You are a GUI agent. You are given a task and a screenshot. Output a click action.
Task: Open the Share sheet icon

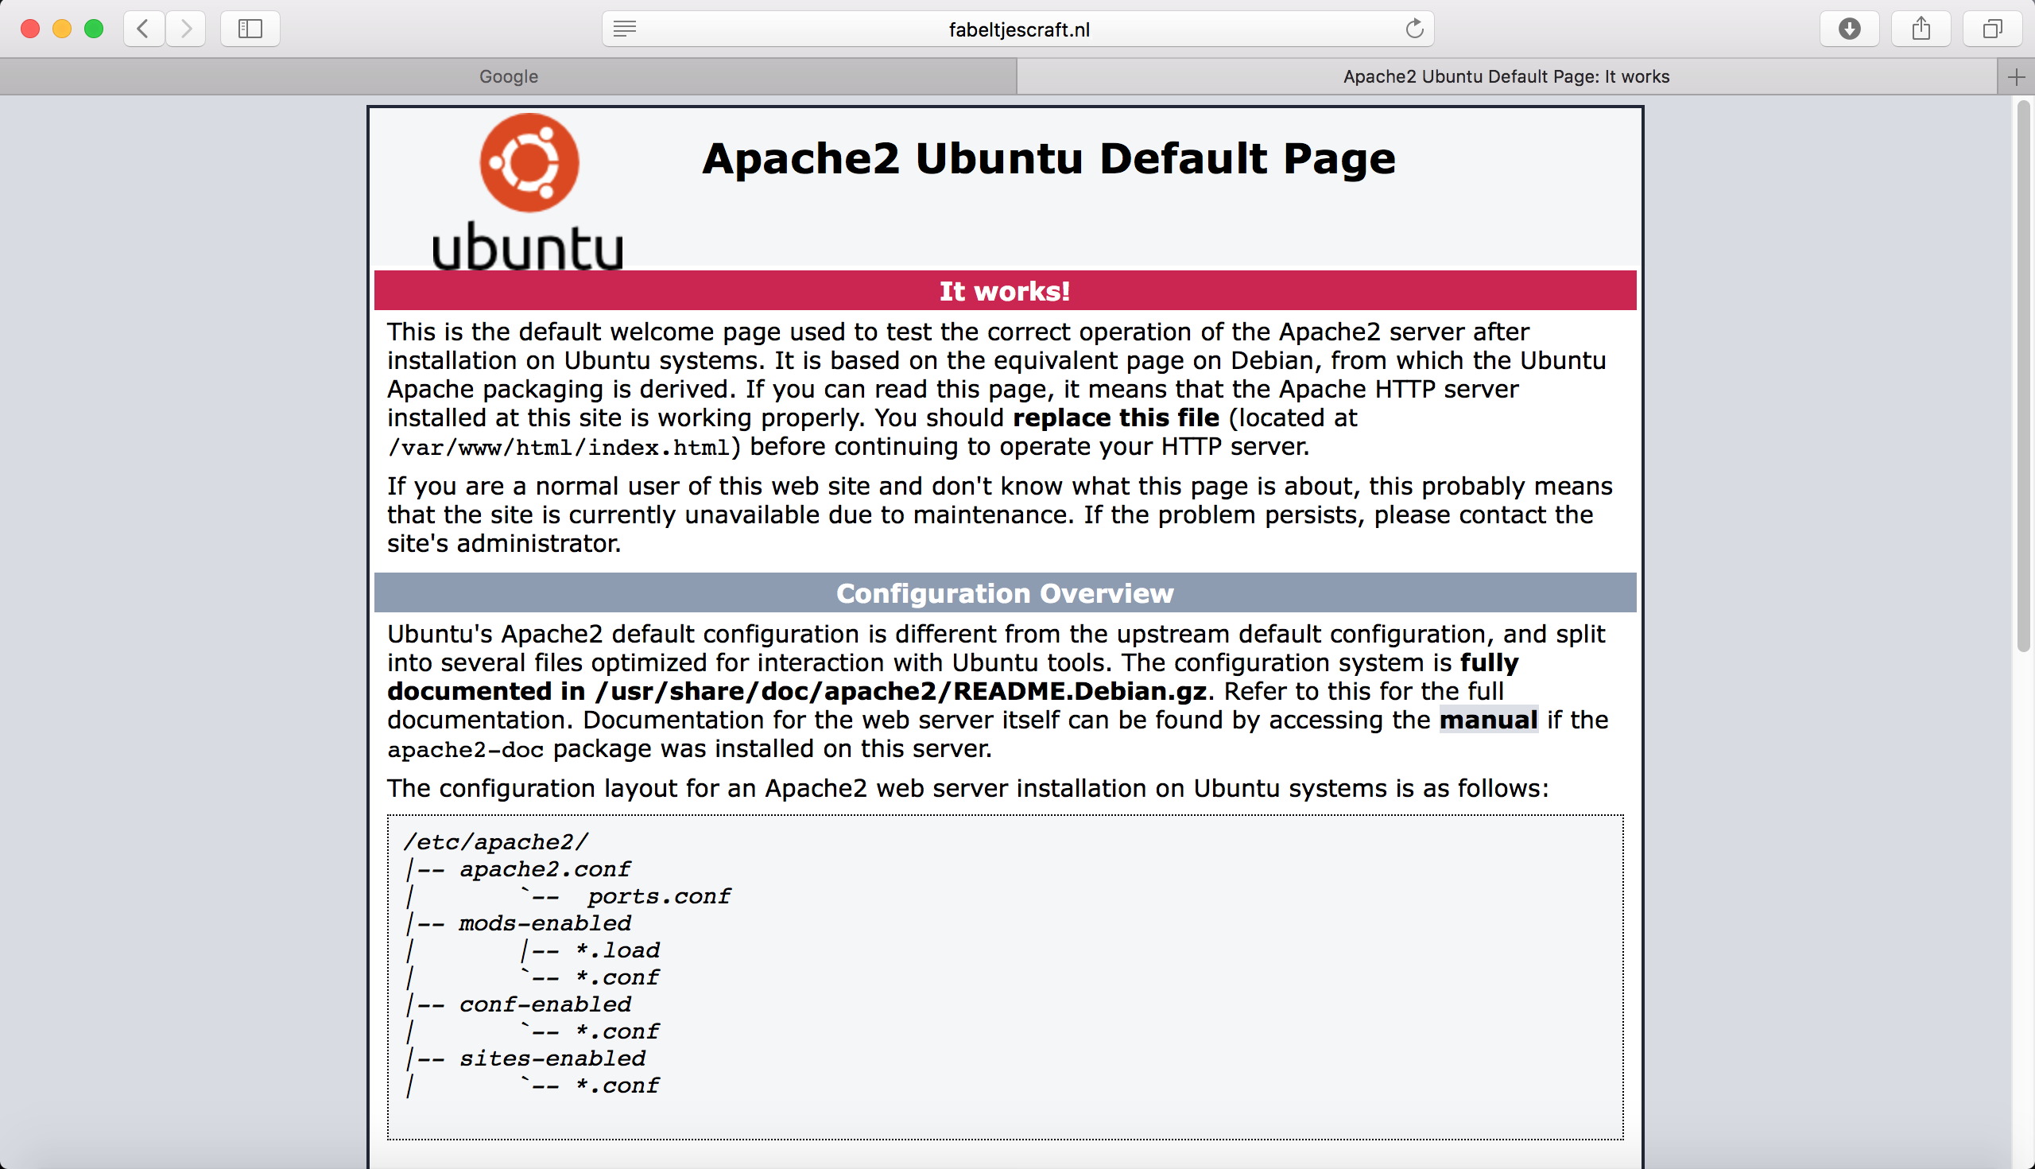click(x=1921, y=29)
